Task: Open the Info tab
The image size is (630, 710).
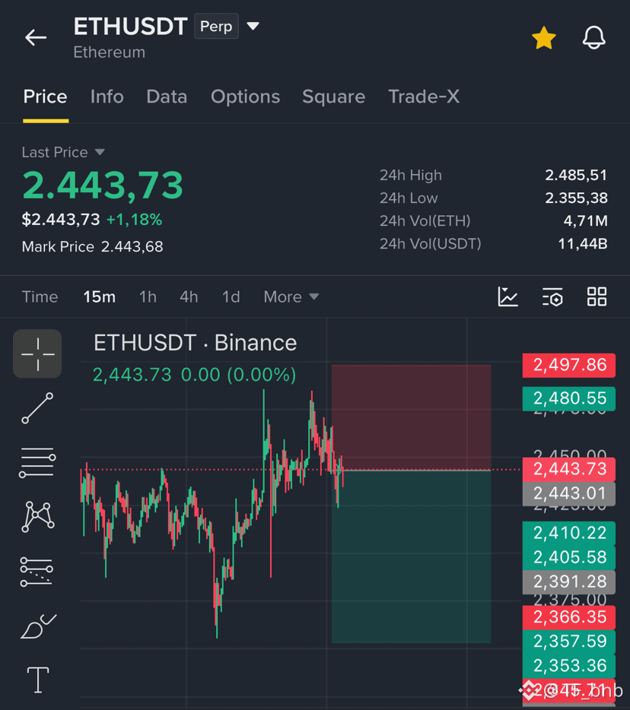Action: click(x=107, y=97)
